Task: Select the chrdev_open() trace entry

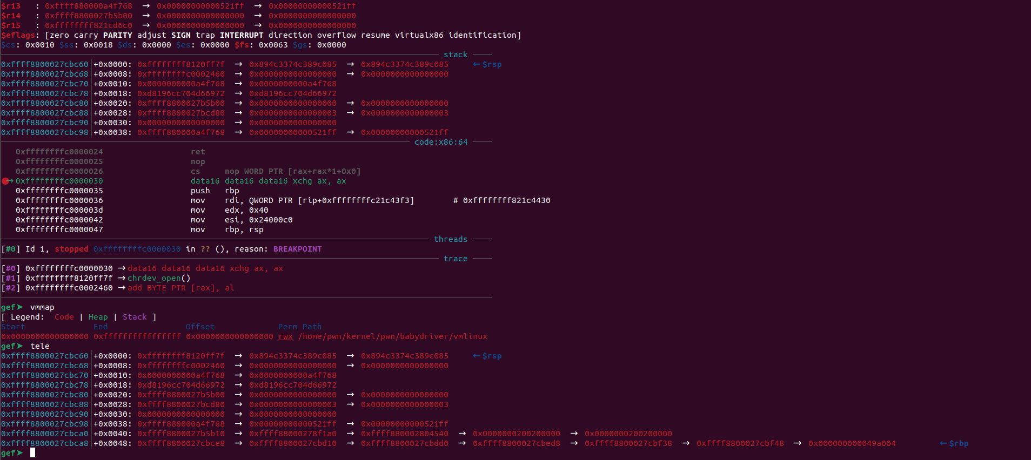Action: pos(159,278)
